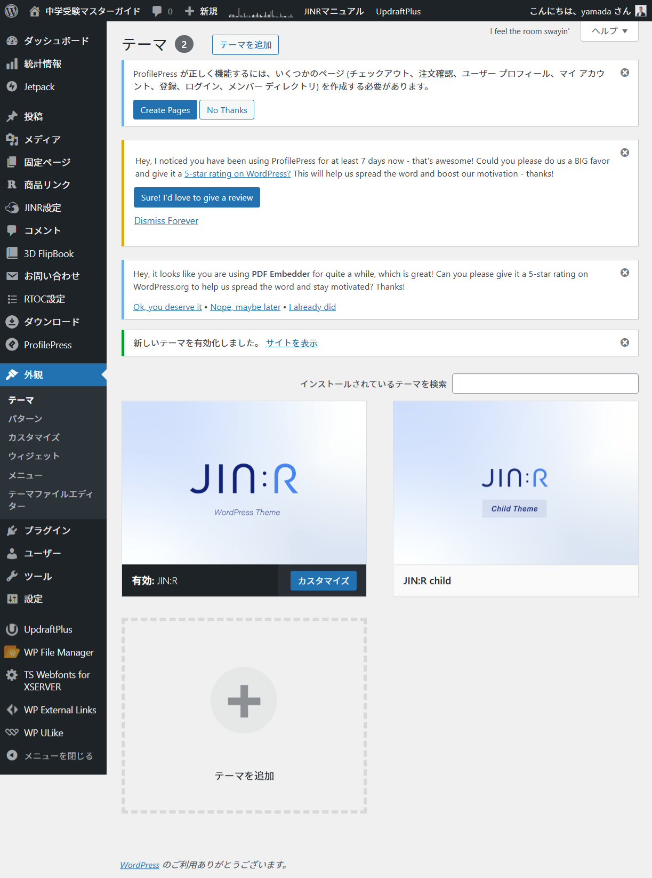Open the プラグイン menu
The height and width of the screenshot is (878, 652).
47,530
